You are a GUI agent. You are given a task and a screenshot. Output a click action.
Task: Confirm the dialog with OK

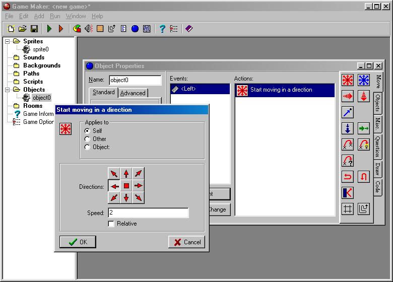pos(78,242)
